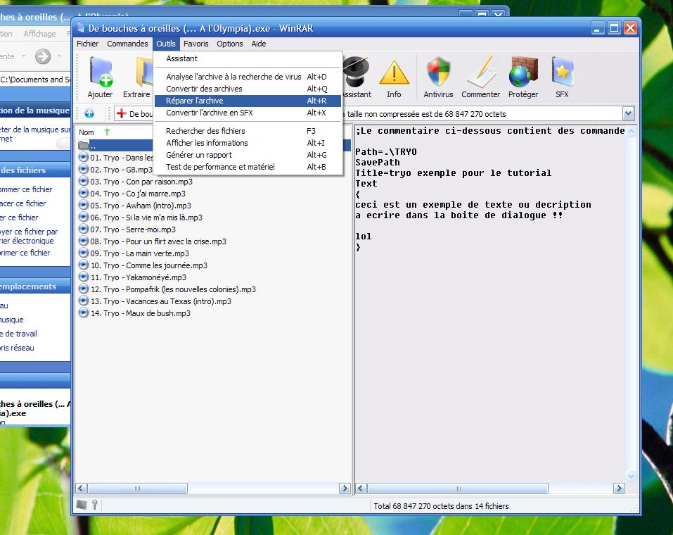Open the Commandes menu
673x535 pixels.
[x=127, y=44]
